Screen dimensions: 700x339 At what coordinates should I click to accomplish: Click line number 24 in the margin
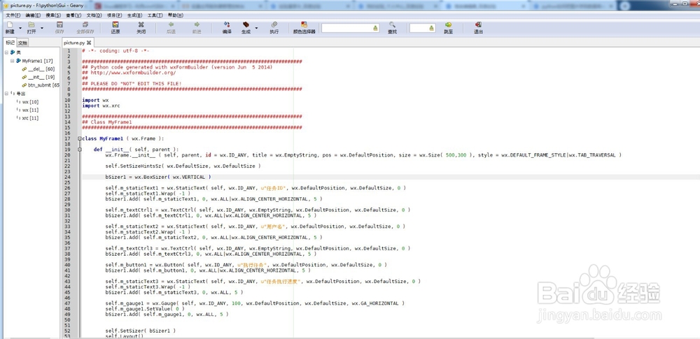click(x=69, y=177)
